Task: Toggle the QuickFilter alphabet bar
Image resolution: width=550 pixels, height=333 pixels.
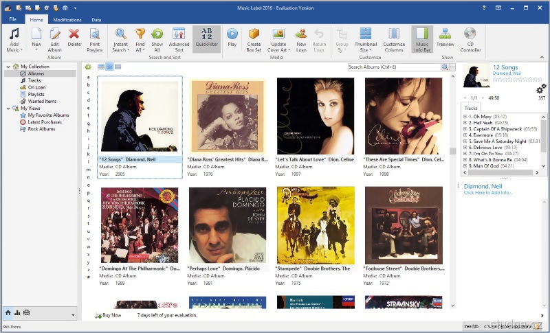Action: point(207,38)
